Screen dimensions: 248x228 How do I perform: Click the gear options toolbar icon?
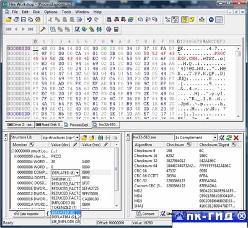click(x=108, y=29)
